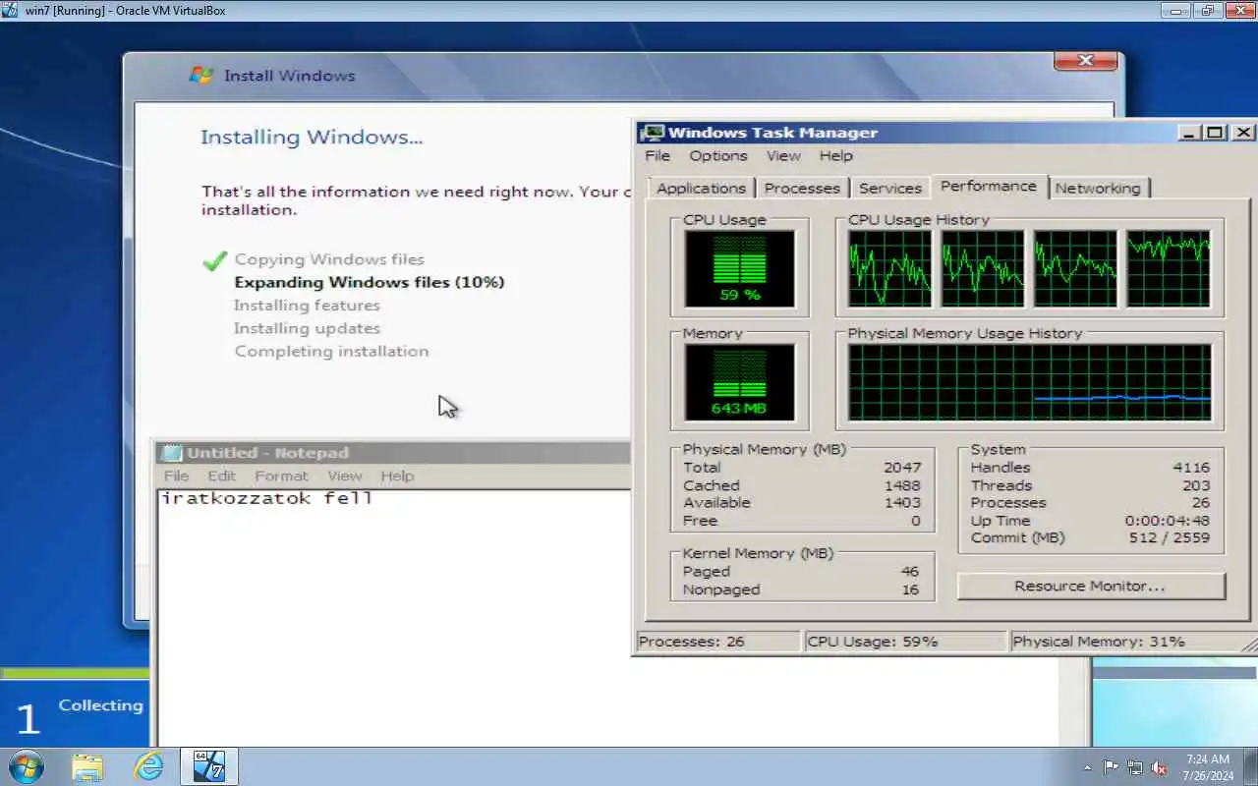Select the Windows 7 setup taskbar button
1258x786 pixels.
tap(209, 766)
